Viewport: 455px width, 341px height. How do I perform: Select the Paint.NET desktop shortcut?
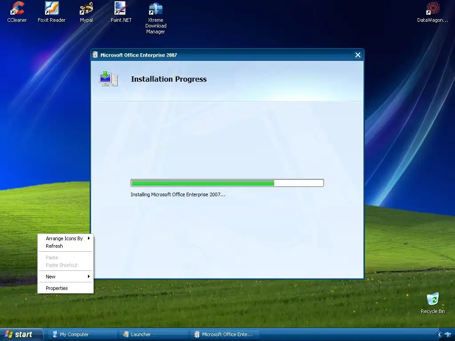121,12
